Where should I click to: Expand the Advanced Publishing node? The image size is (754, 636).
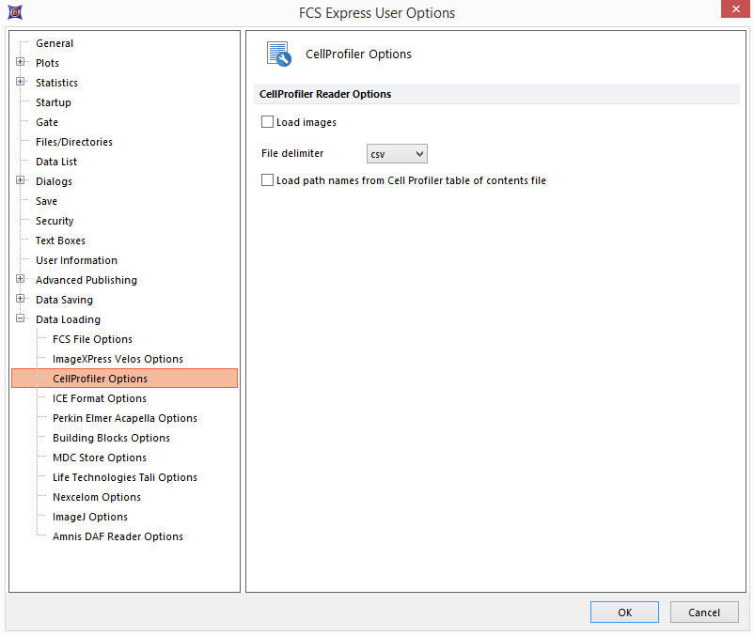21,280
